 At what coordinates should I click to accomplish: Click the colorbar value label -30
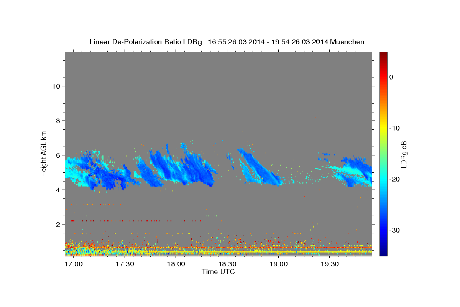pos(395,230)
